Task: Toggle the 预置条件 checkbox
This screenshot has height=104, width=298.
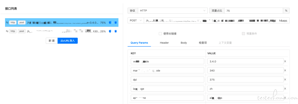Action: pos(243,34)
